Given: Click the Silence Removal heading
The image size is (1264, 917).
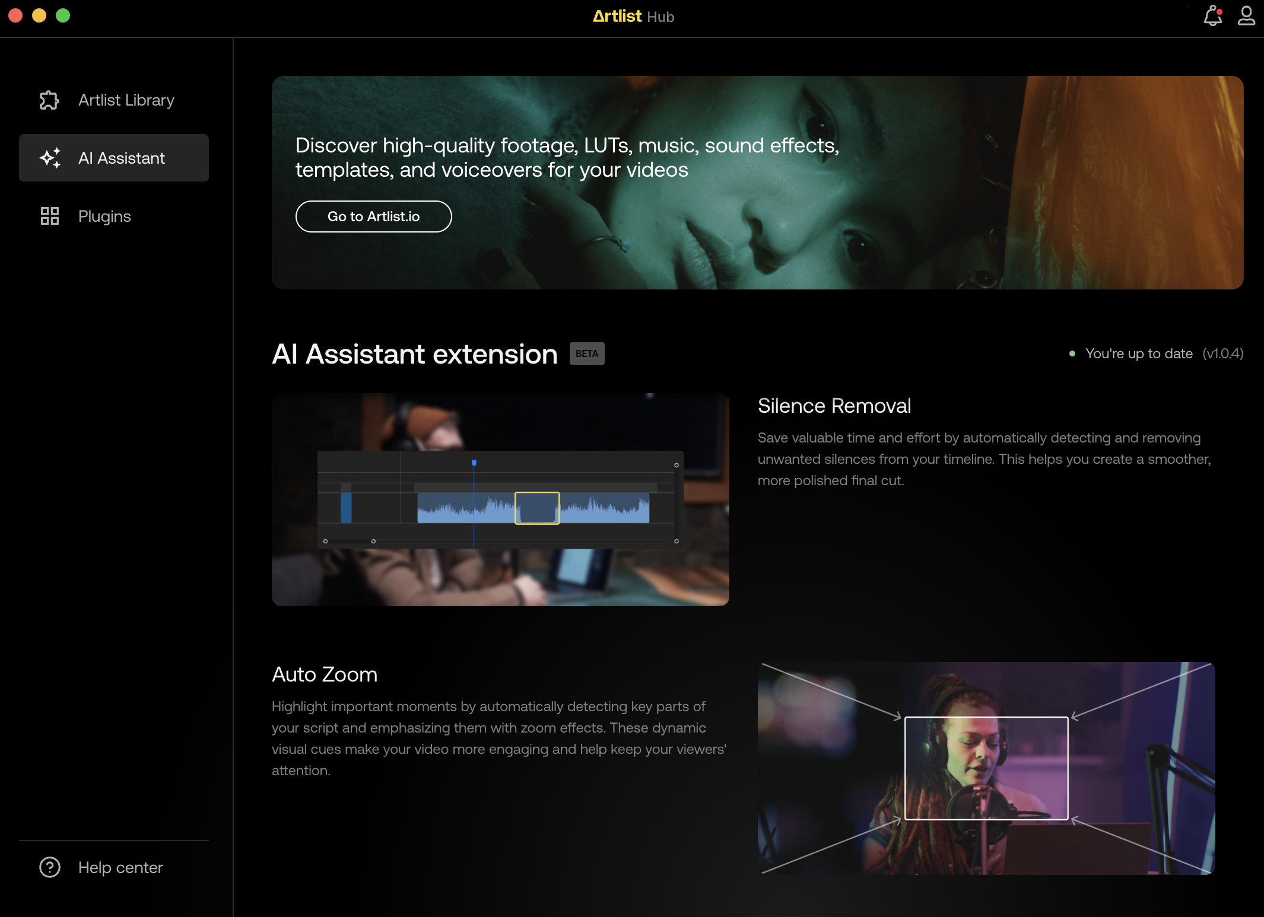Looking at the screenshot, I should click(x=834, y=406).
